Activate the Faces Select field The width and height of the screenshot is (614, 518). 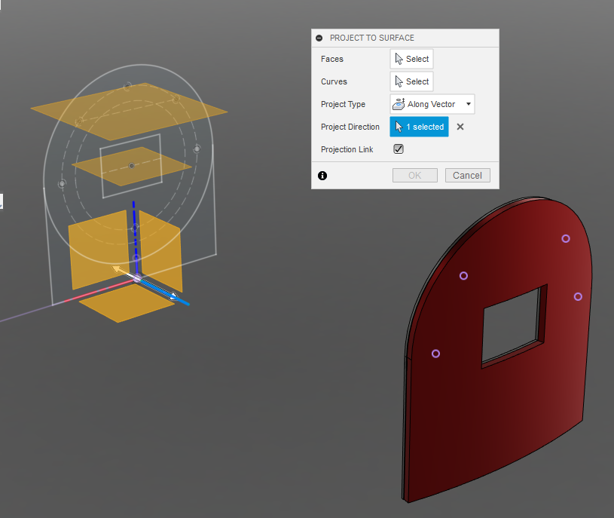411,58
